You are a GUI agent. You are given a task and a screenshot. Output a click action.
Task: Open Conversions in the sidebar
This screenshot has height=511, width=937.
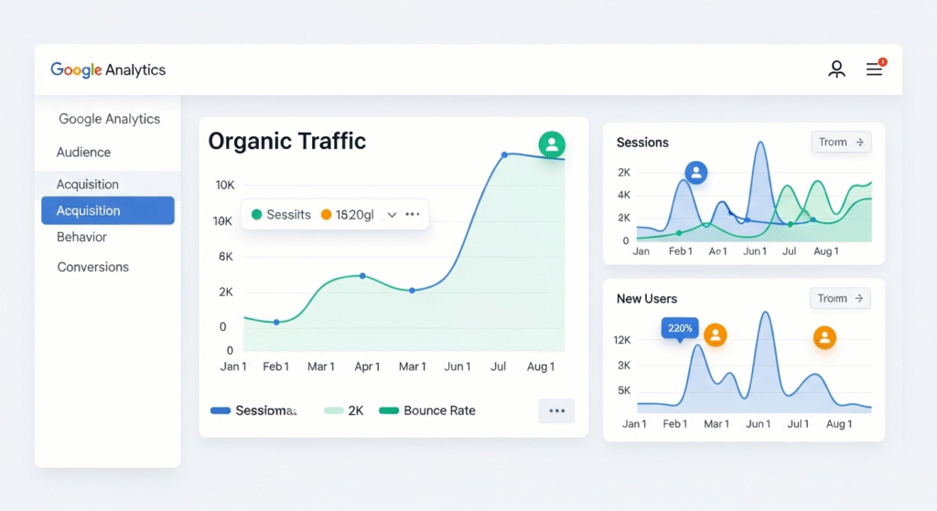pos(92,268)
